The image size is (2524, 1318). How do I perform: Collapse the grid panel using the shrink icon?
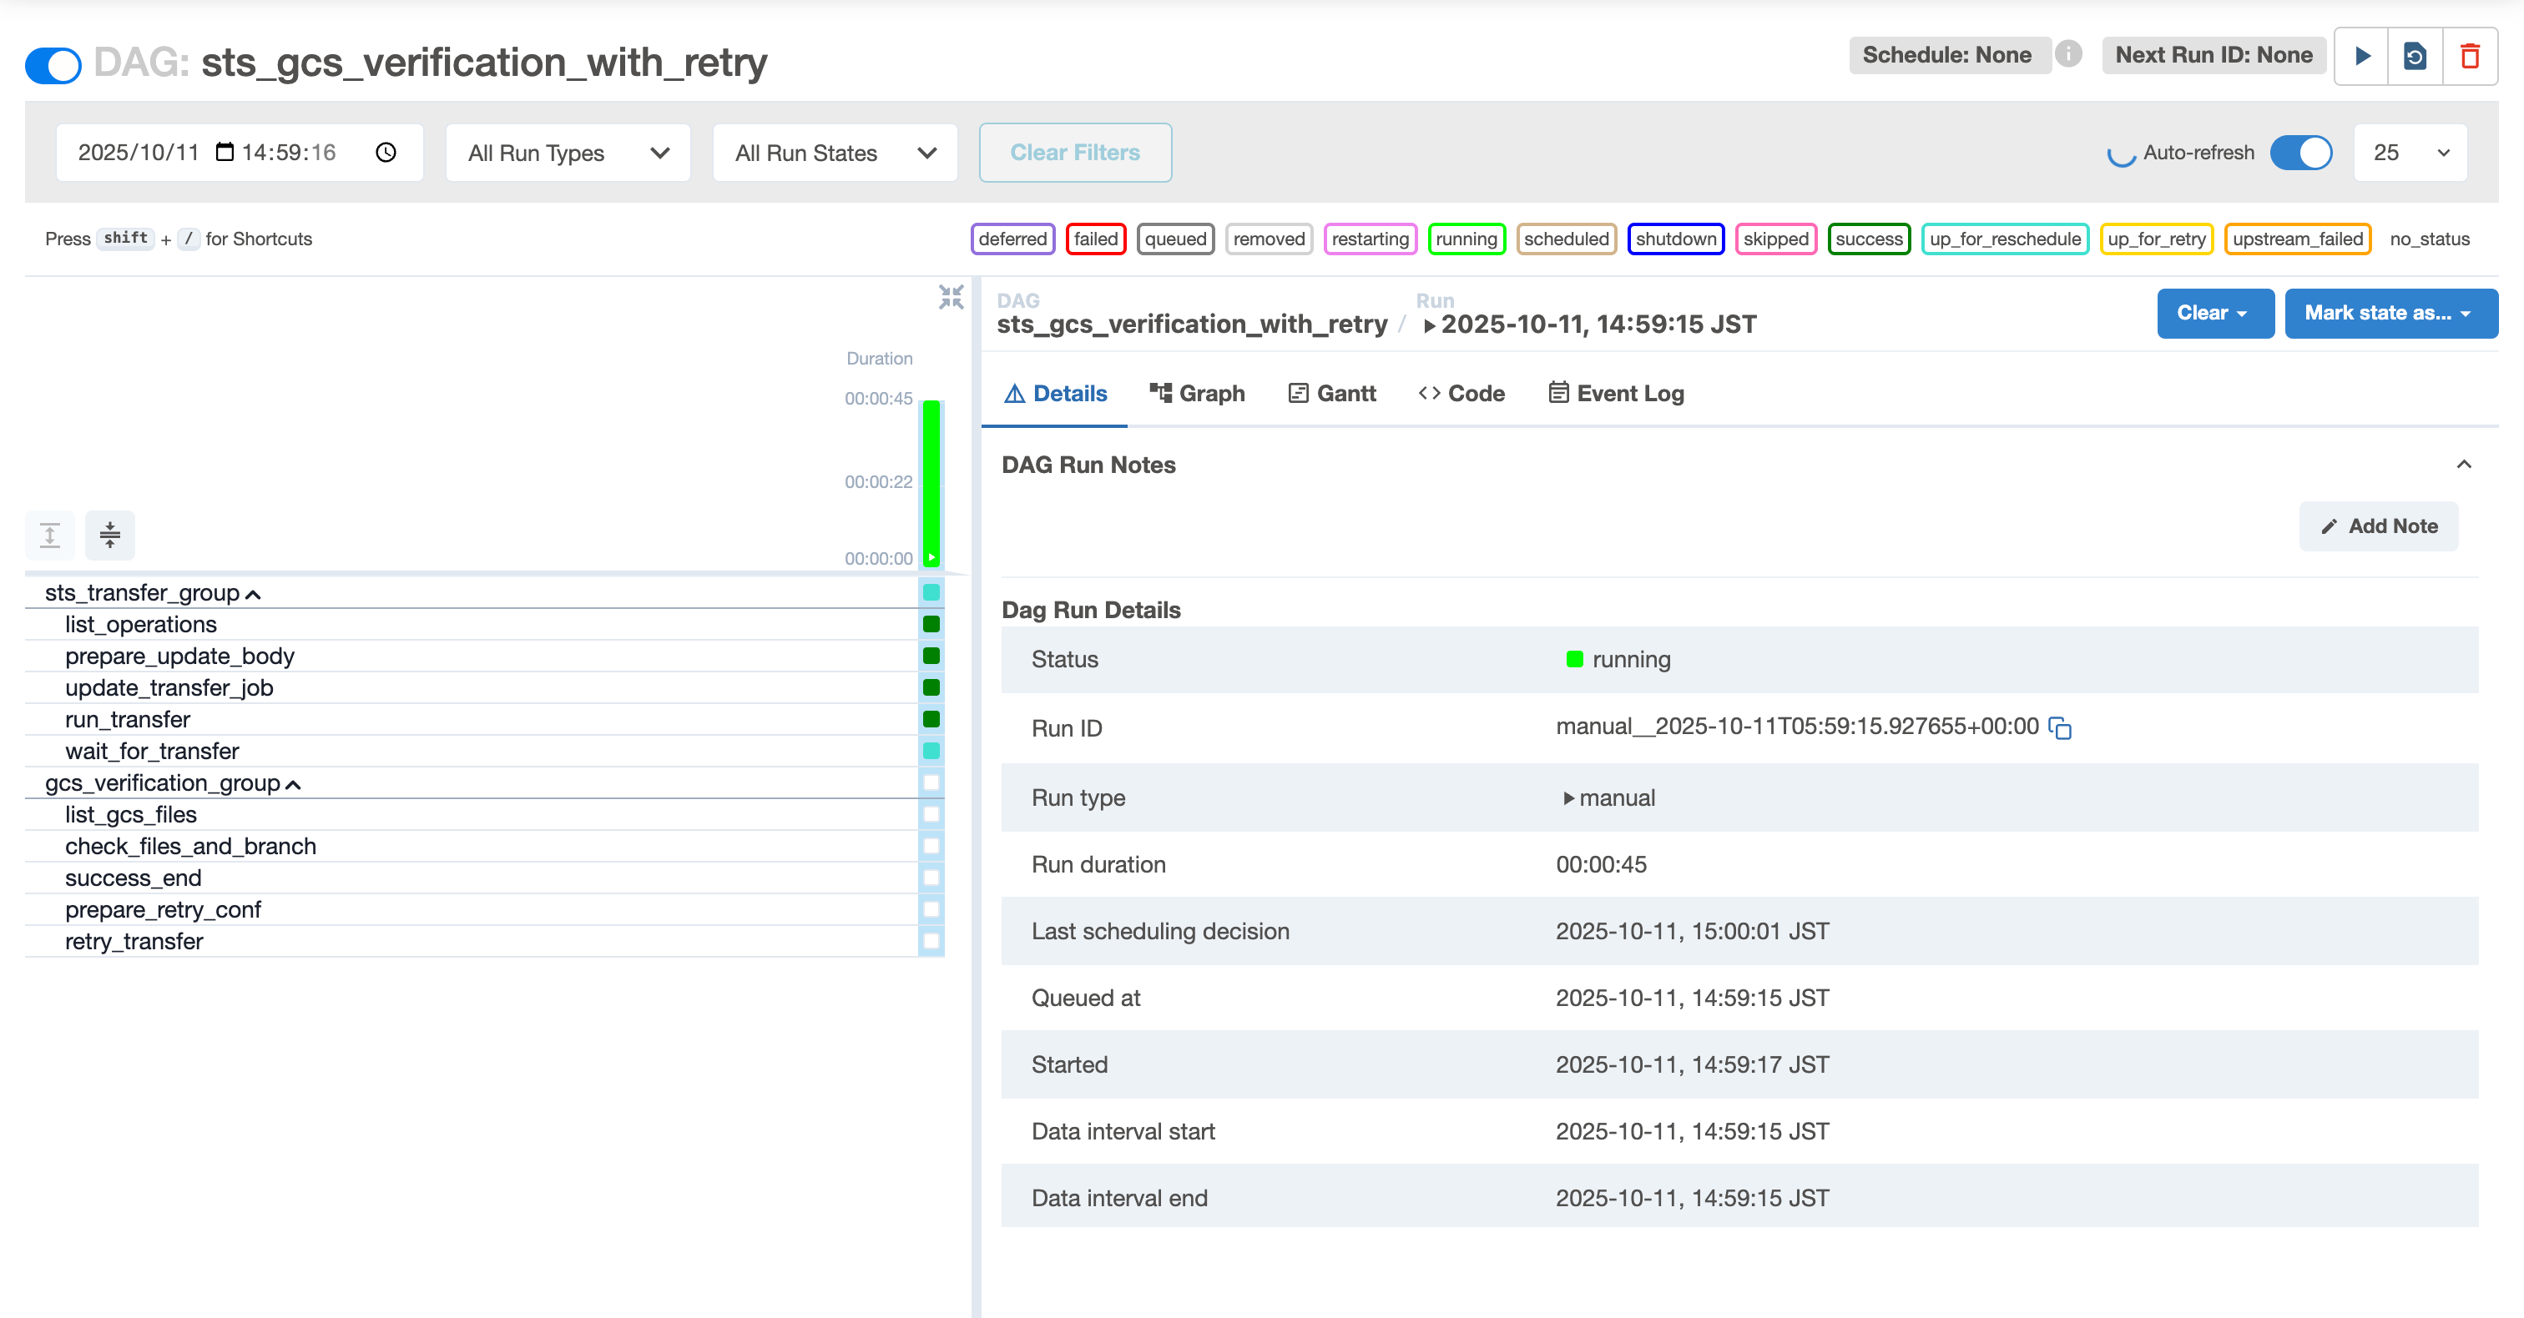[951, 297]
